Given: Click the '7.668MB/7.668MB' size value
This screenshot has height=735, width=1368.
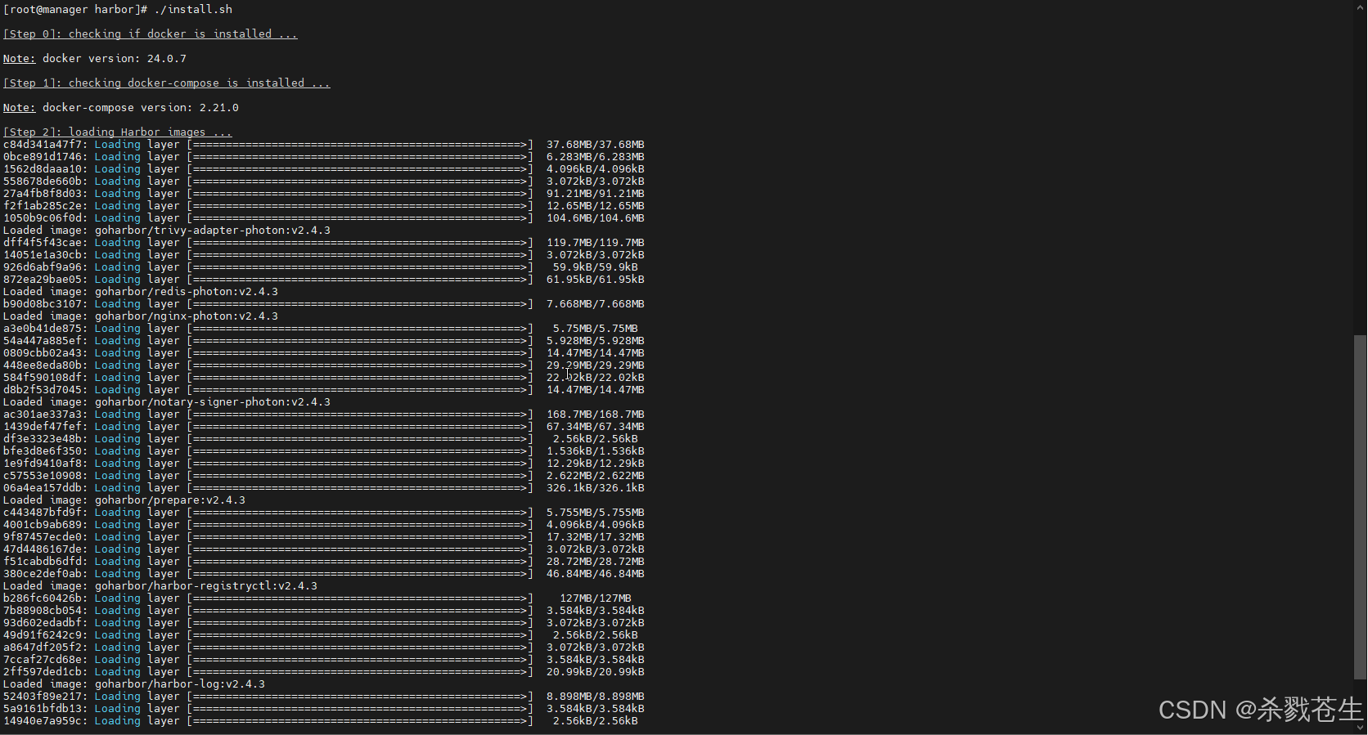Looking at the screenshot, I should click(596, 304).
